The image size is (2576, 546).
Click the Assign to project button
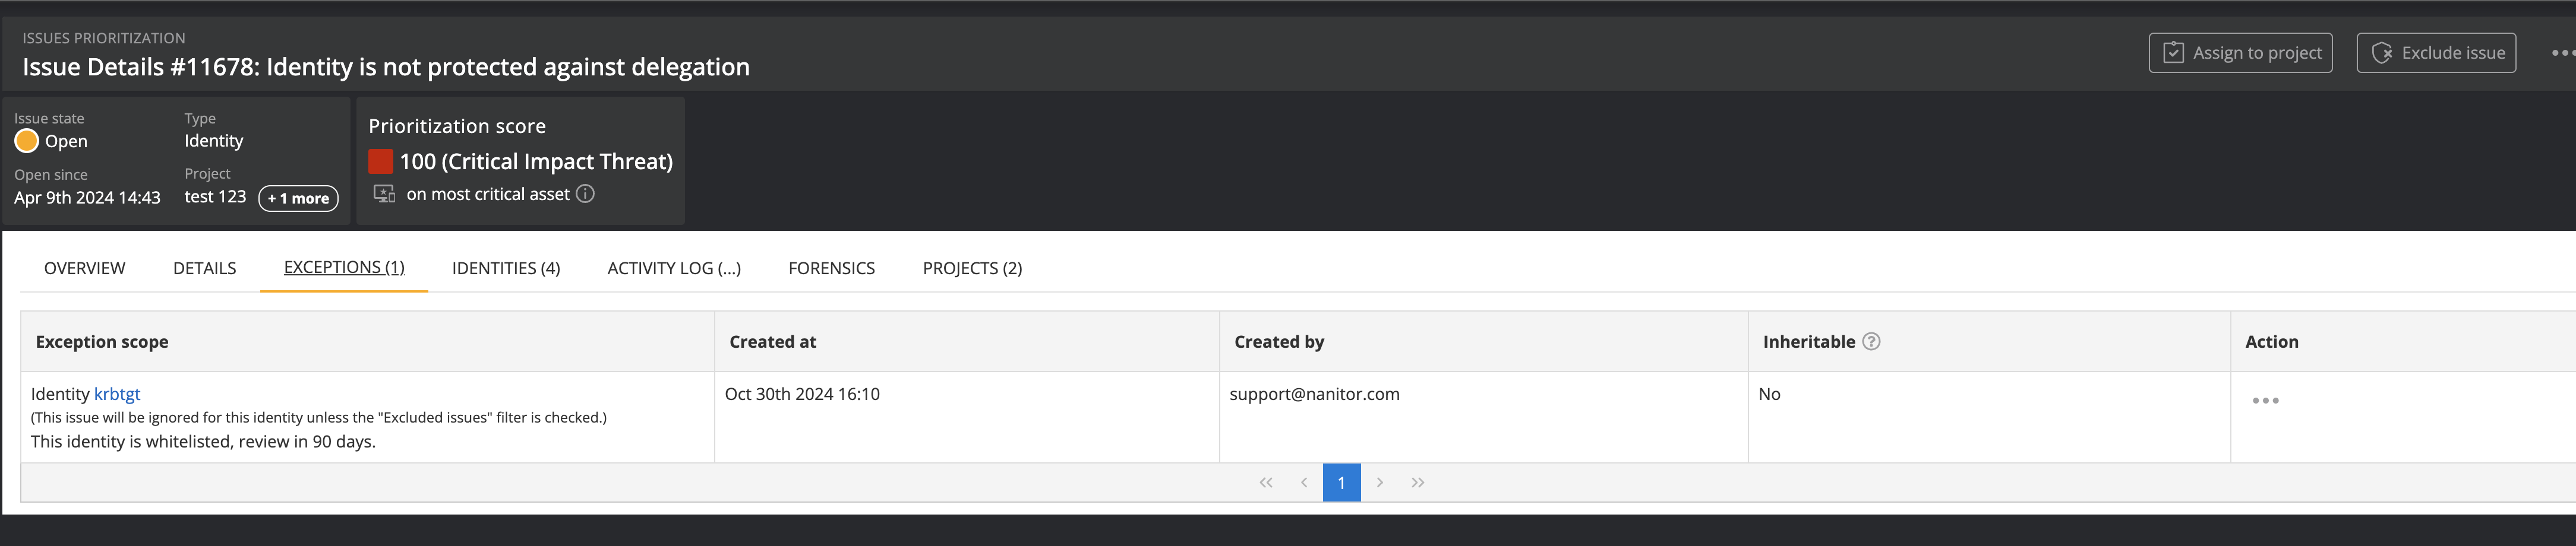click(2240, 53)
